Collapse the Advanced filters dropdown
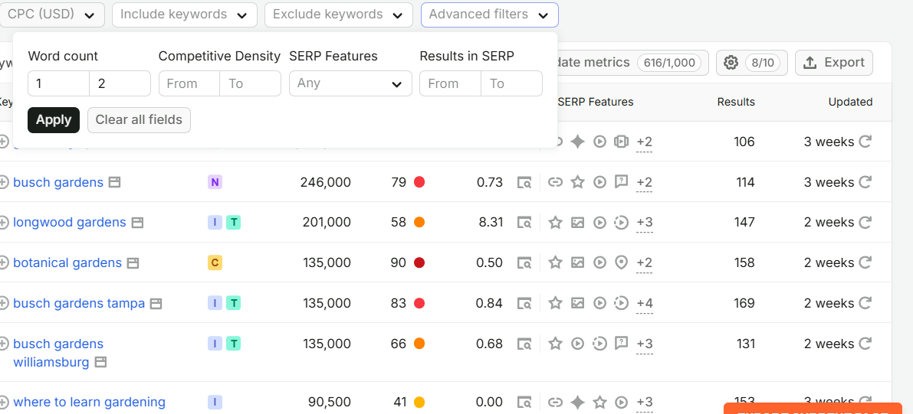 pyautogui.click(x=490, y=15)
